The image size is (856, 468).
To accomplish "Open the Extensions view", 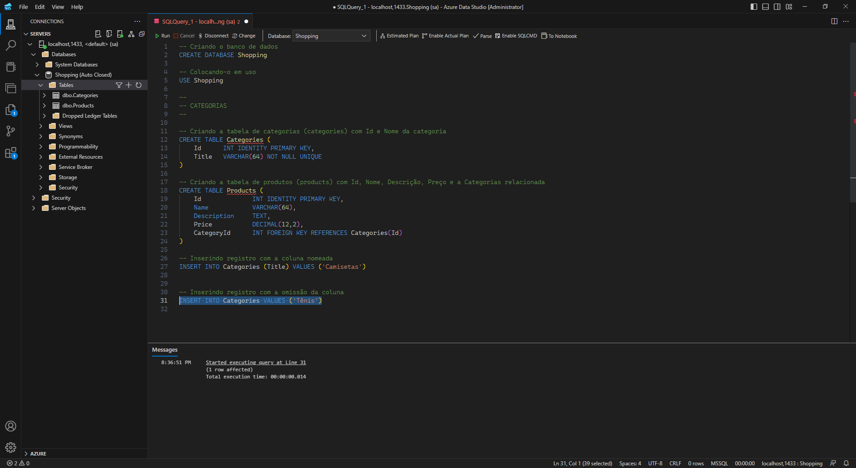I will (11, 153).
